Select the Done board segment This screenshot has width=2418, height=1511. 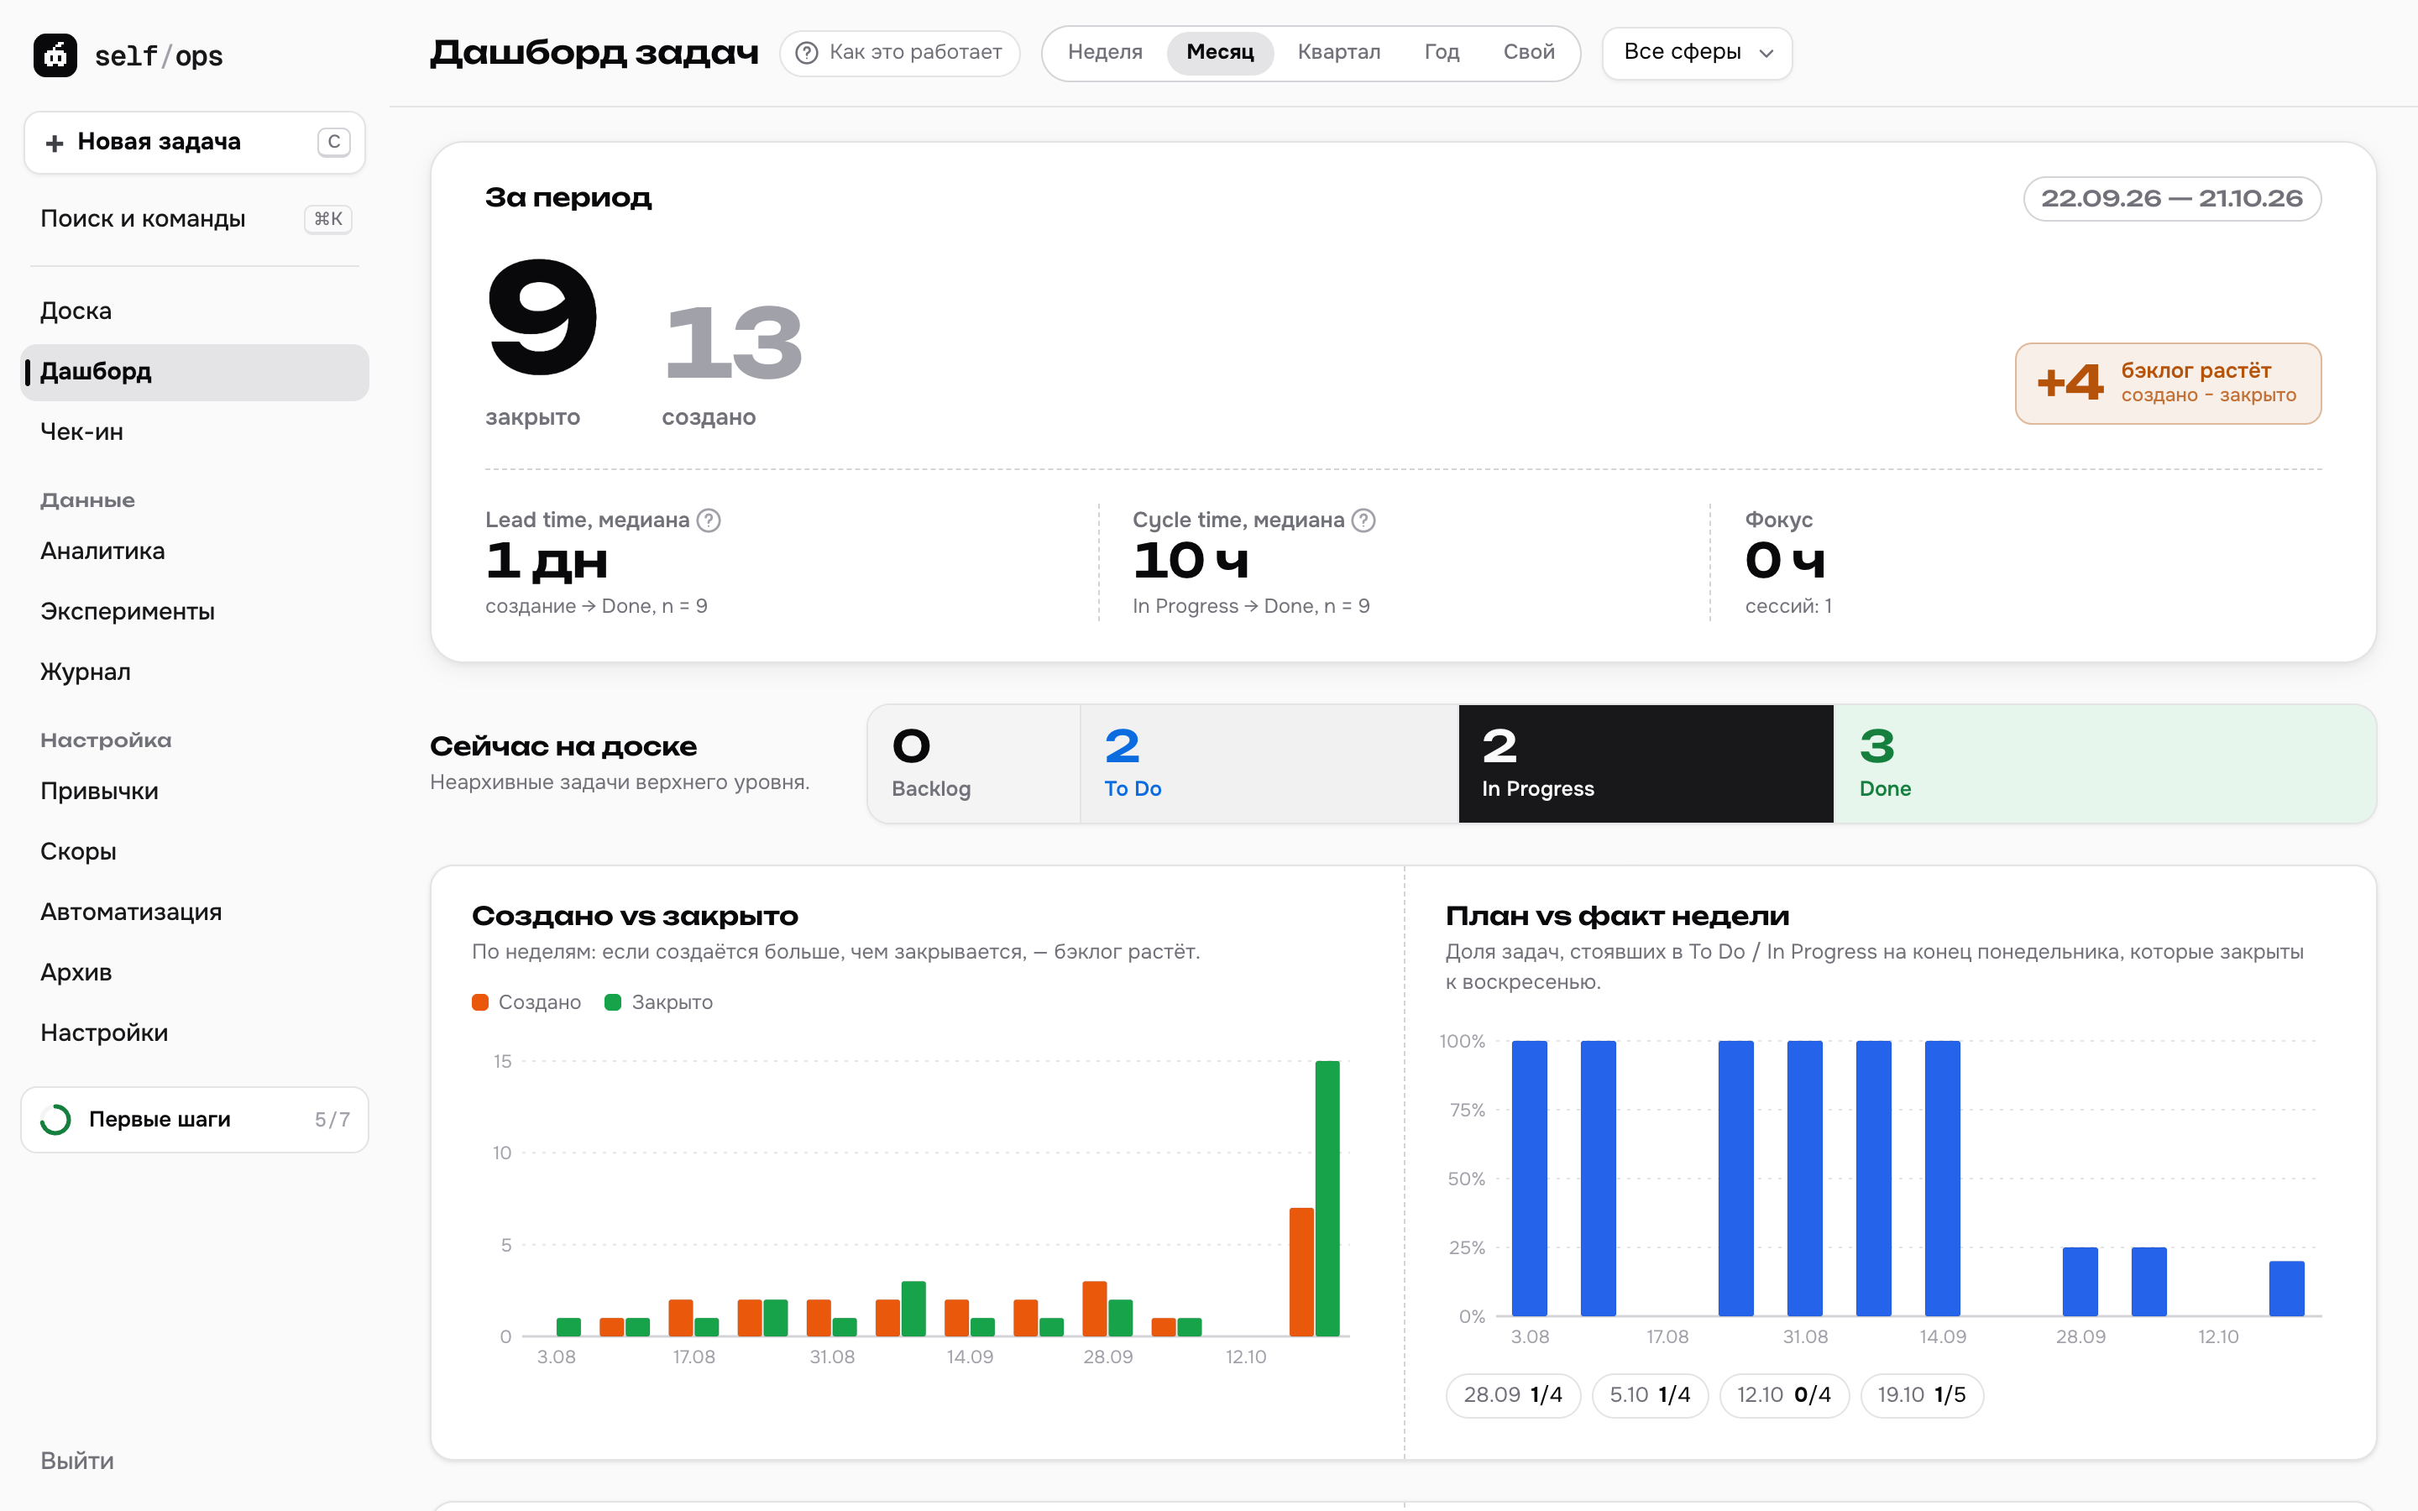2104,764
